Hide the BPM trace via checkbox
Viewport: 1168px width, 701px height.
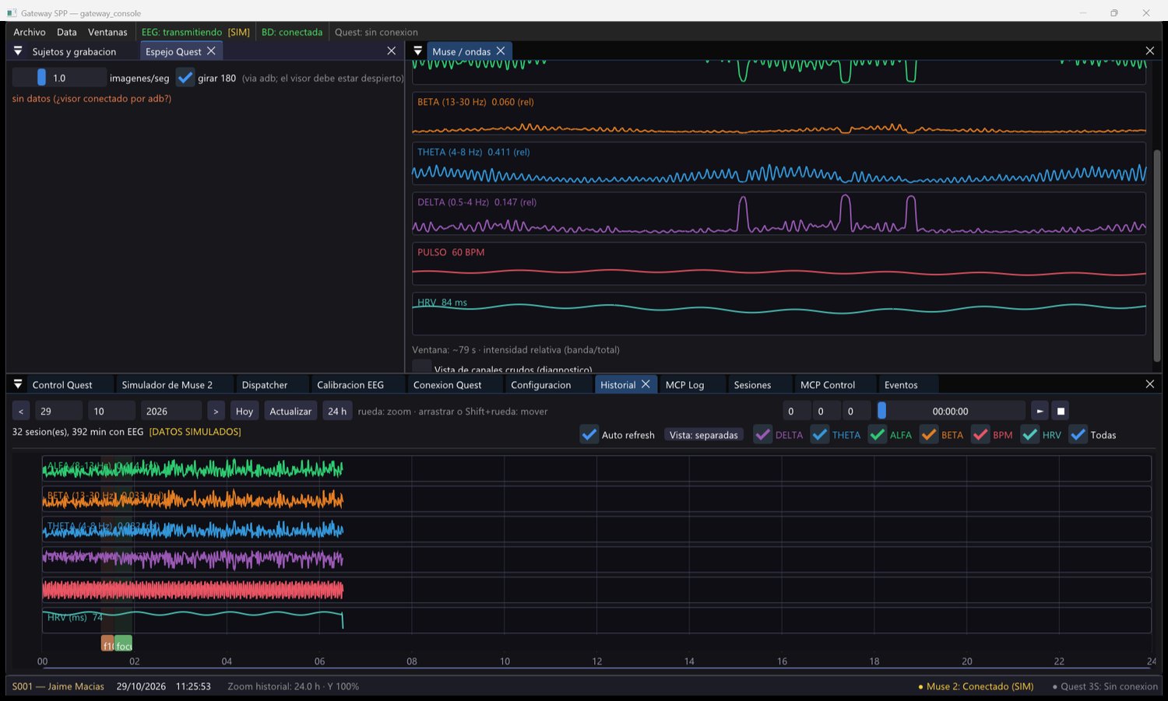coord(980,435)
